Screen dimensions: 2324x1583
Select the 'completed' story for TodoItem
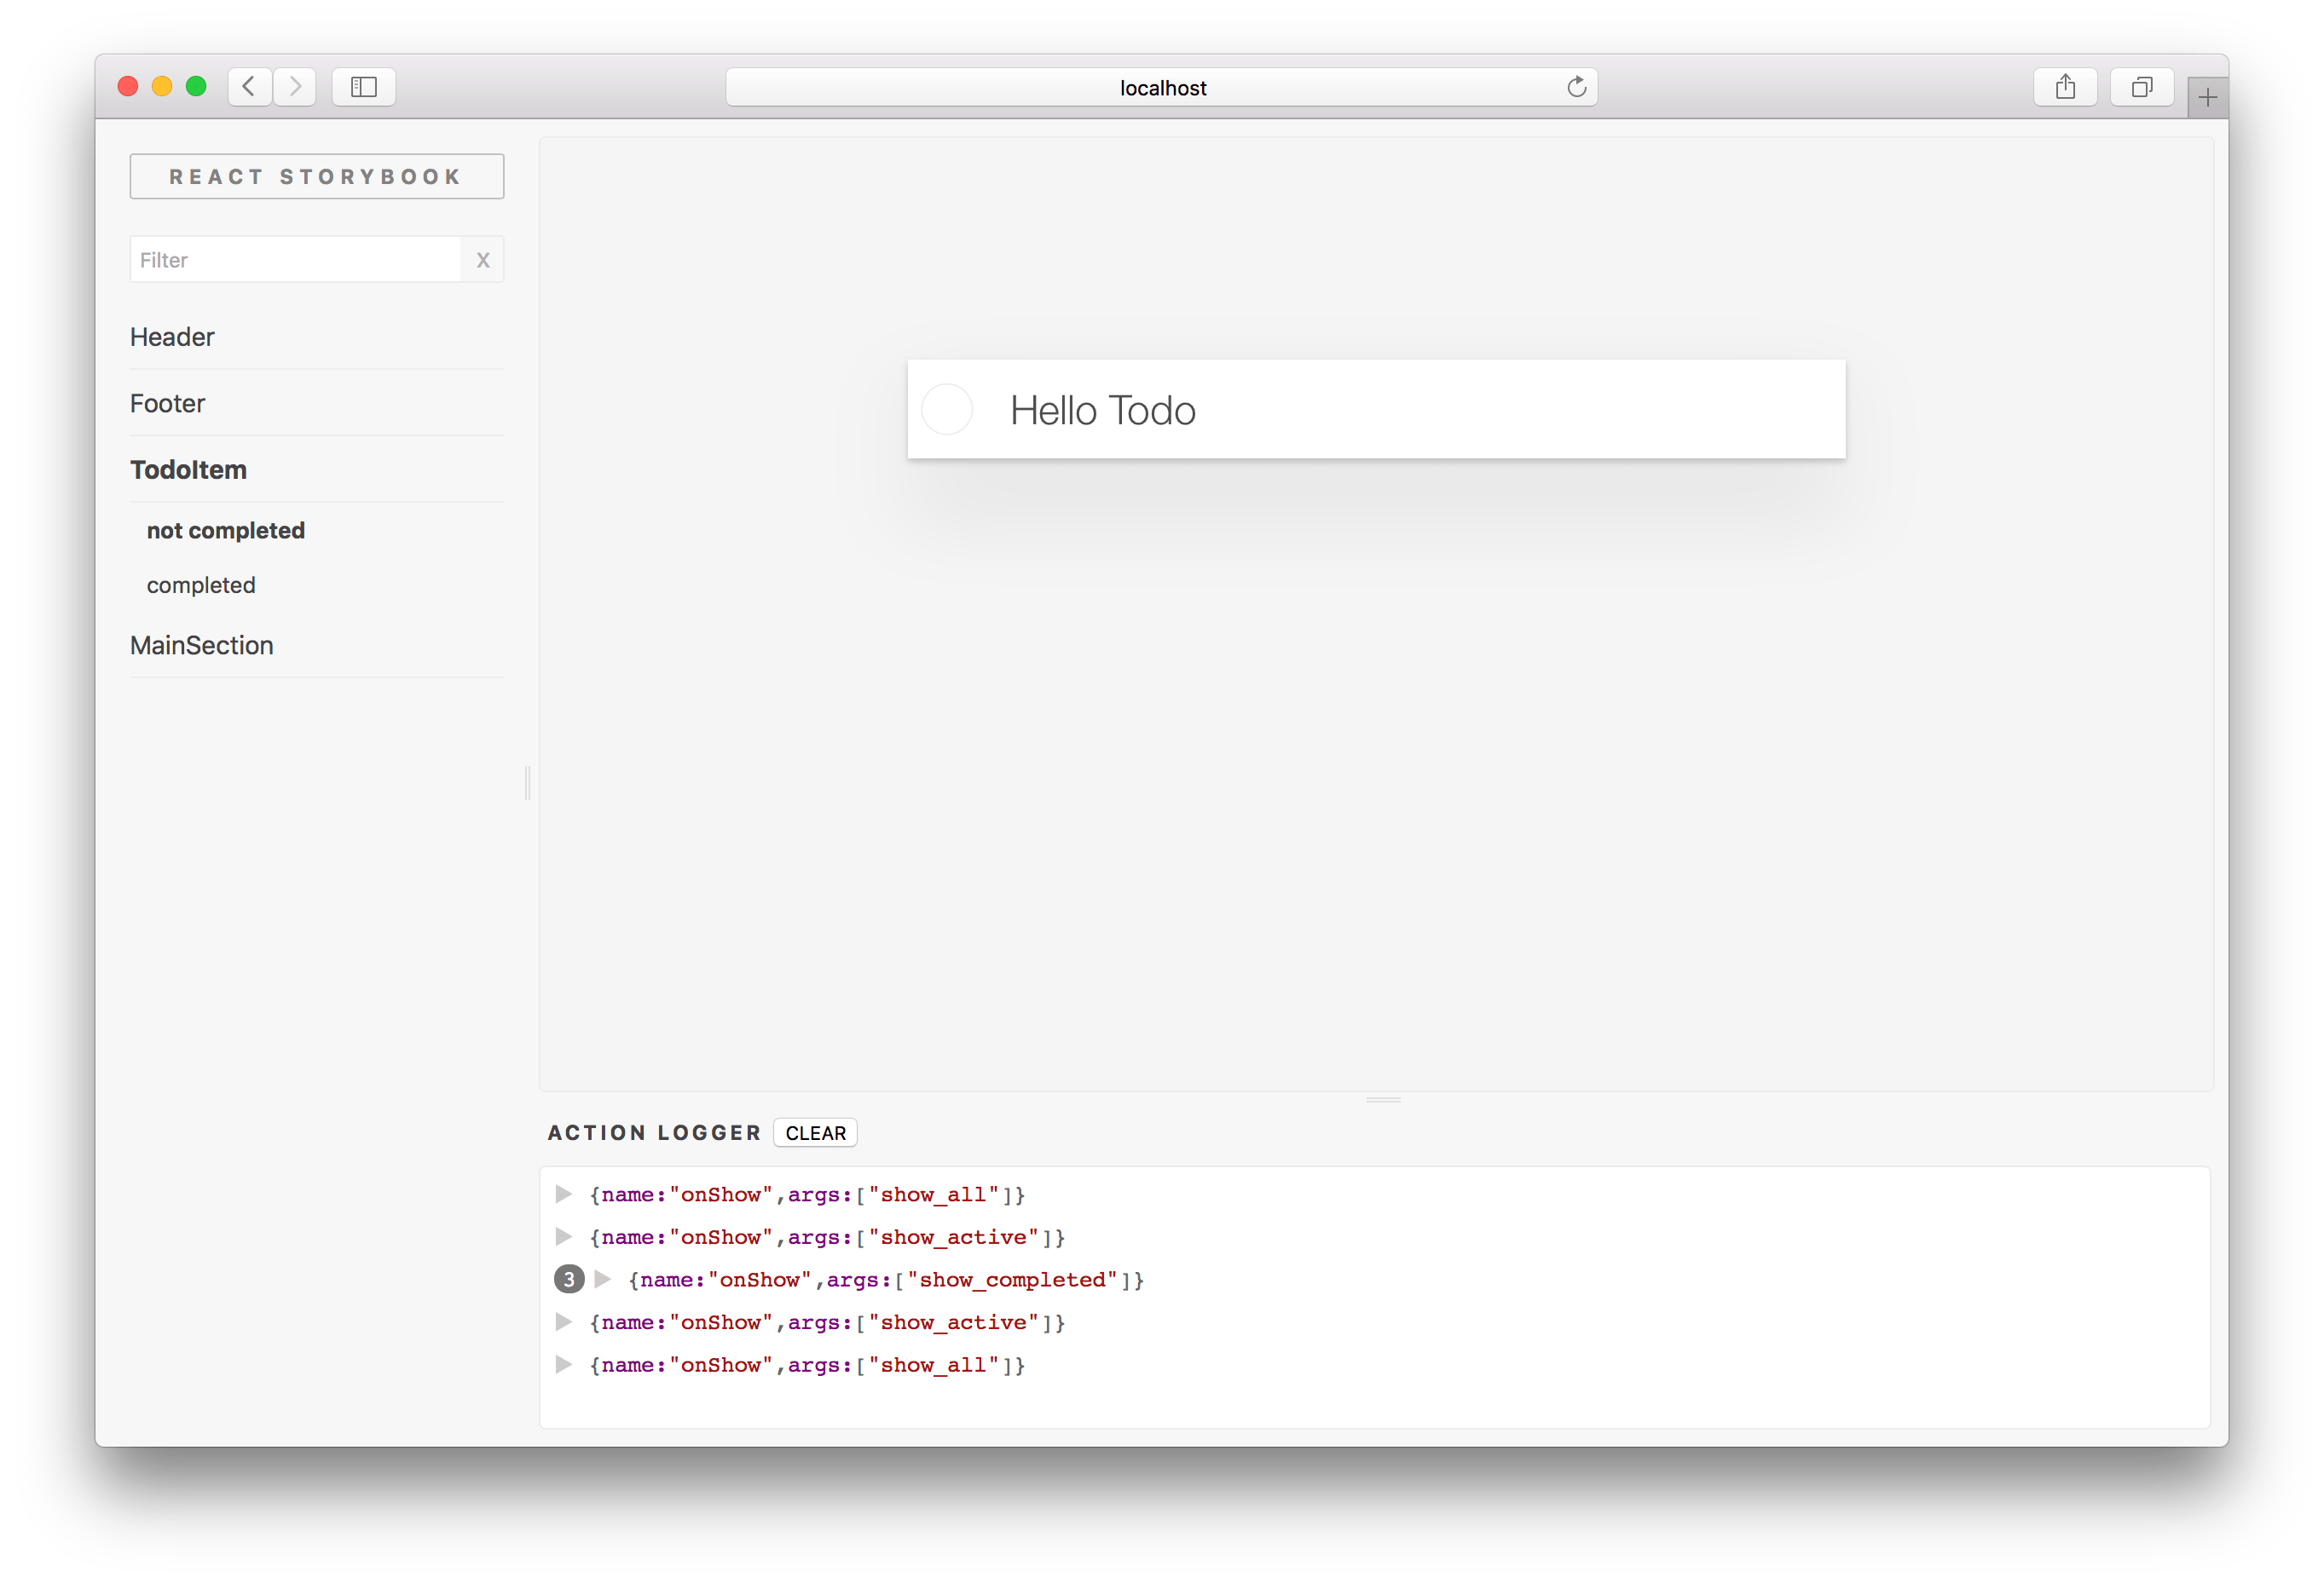coord(201,584)
